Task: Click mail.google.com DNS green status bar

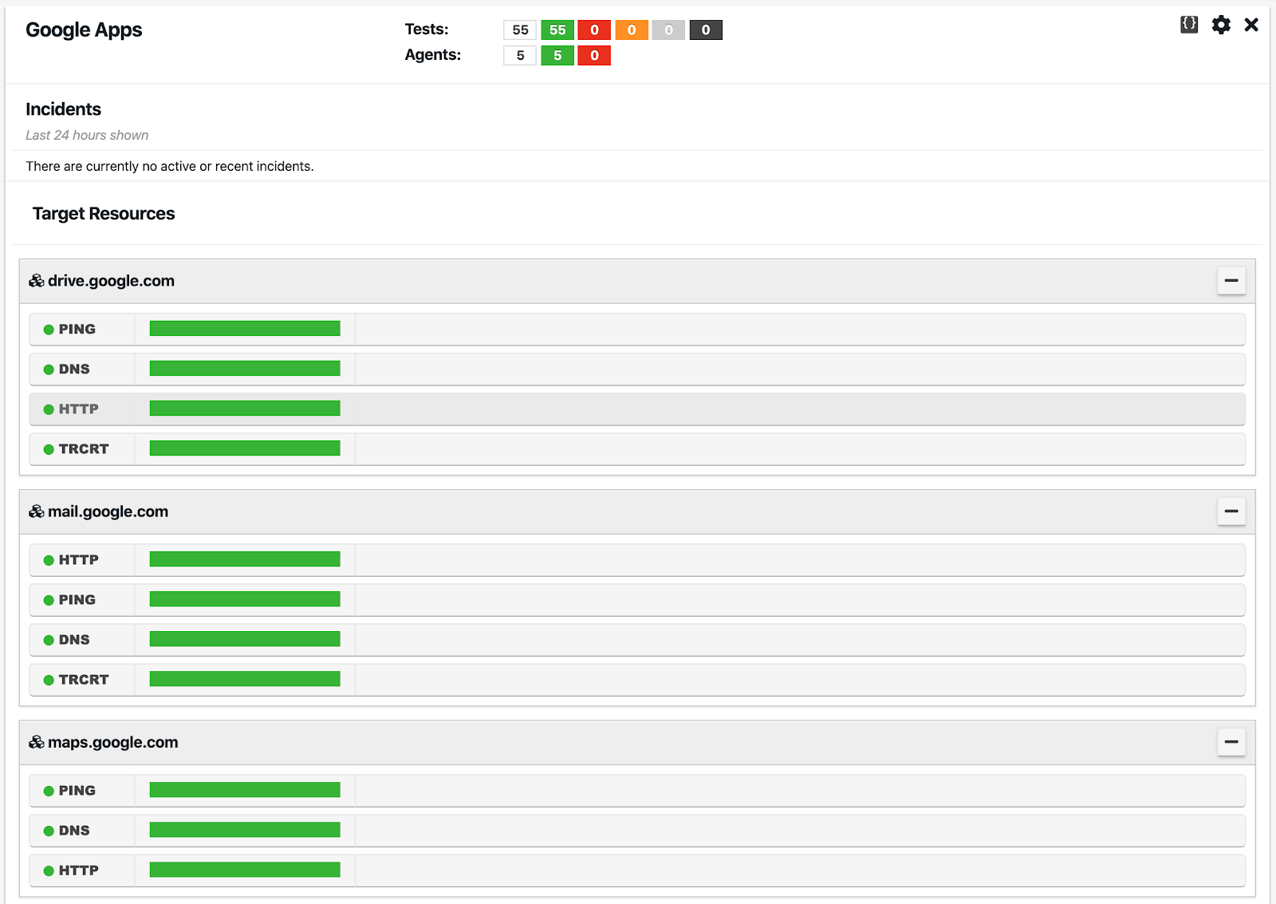Action: (245, 639)
